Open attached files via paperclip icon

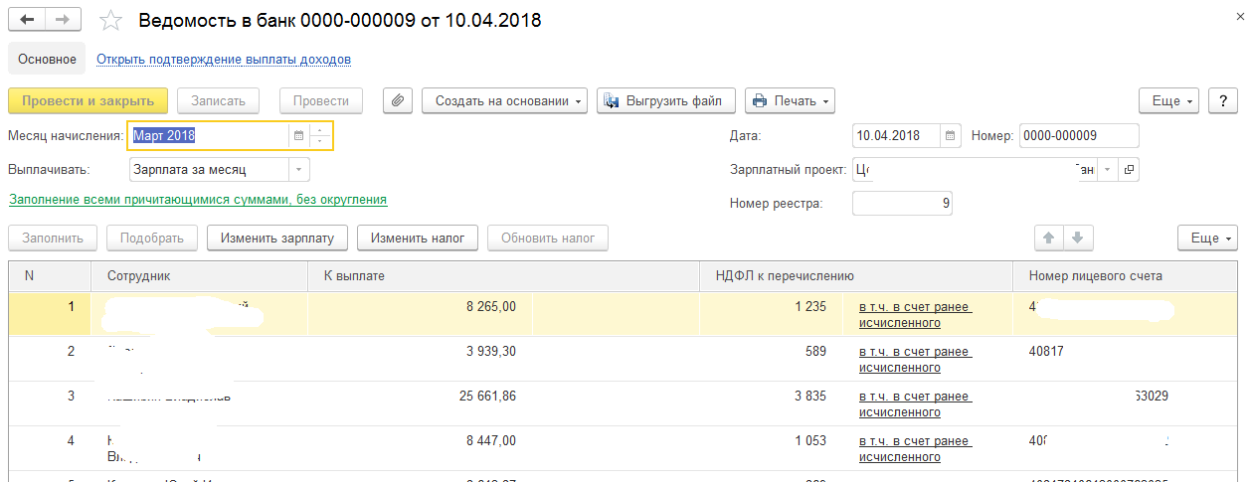point(397,100)
